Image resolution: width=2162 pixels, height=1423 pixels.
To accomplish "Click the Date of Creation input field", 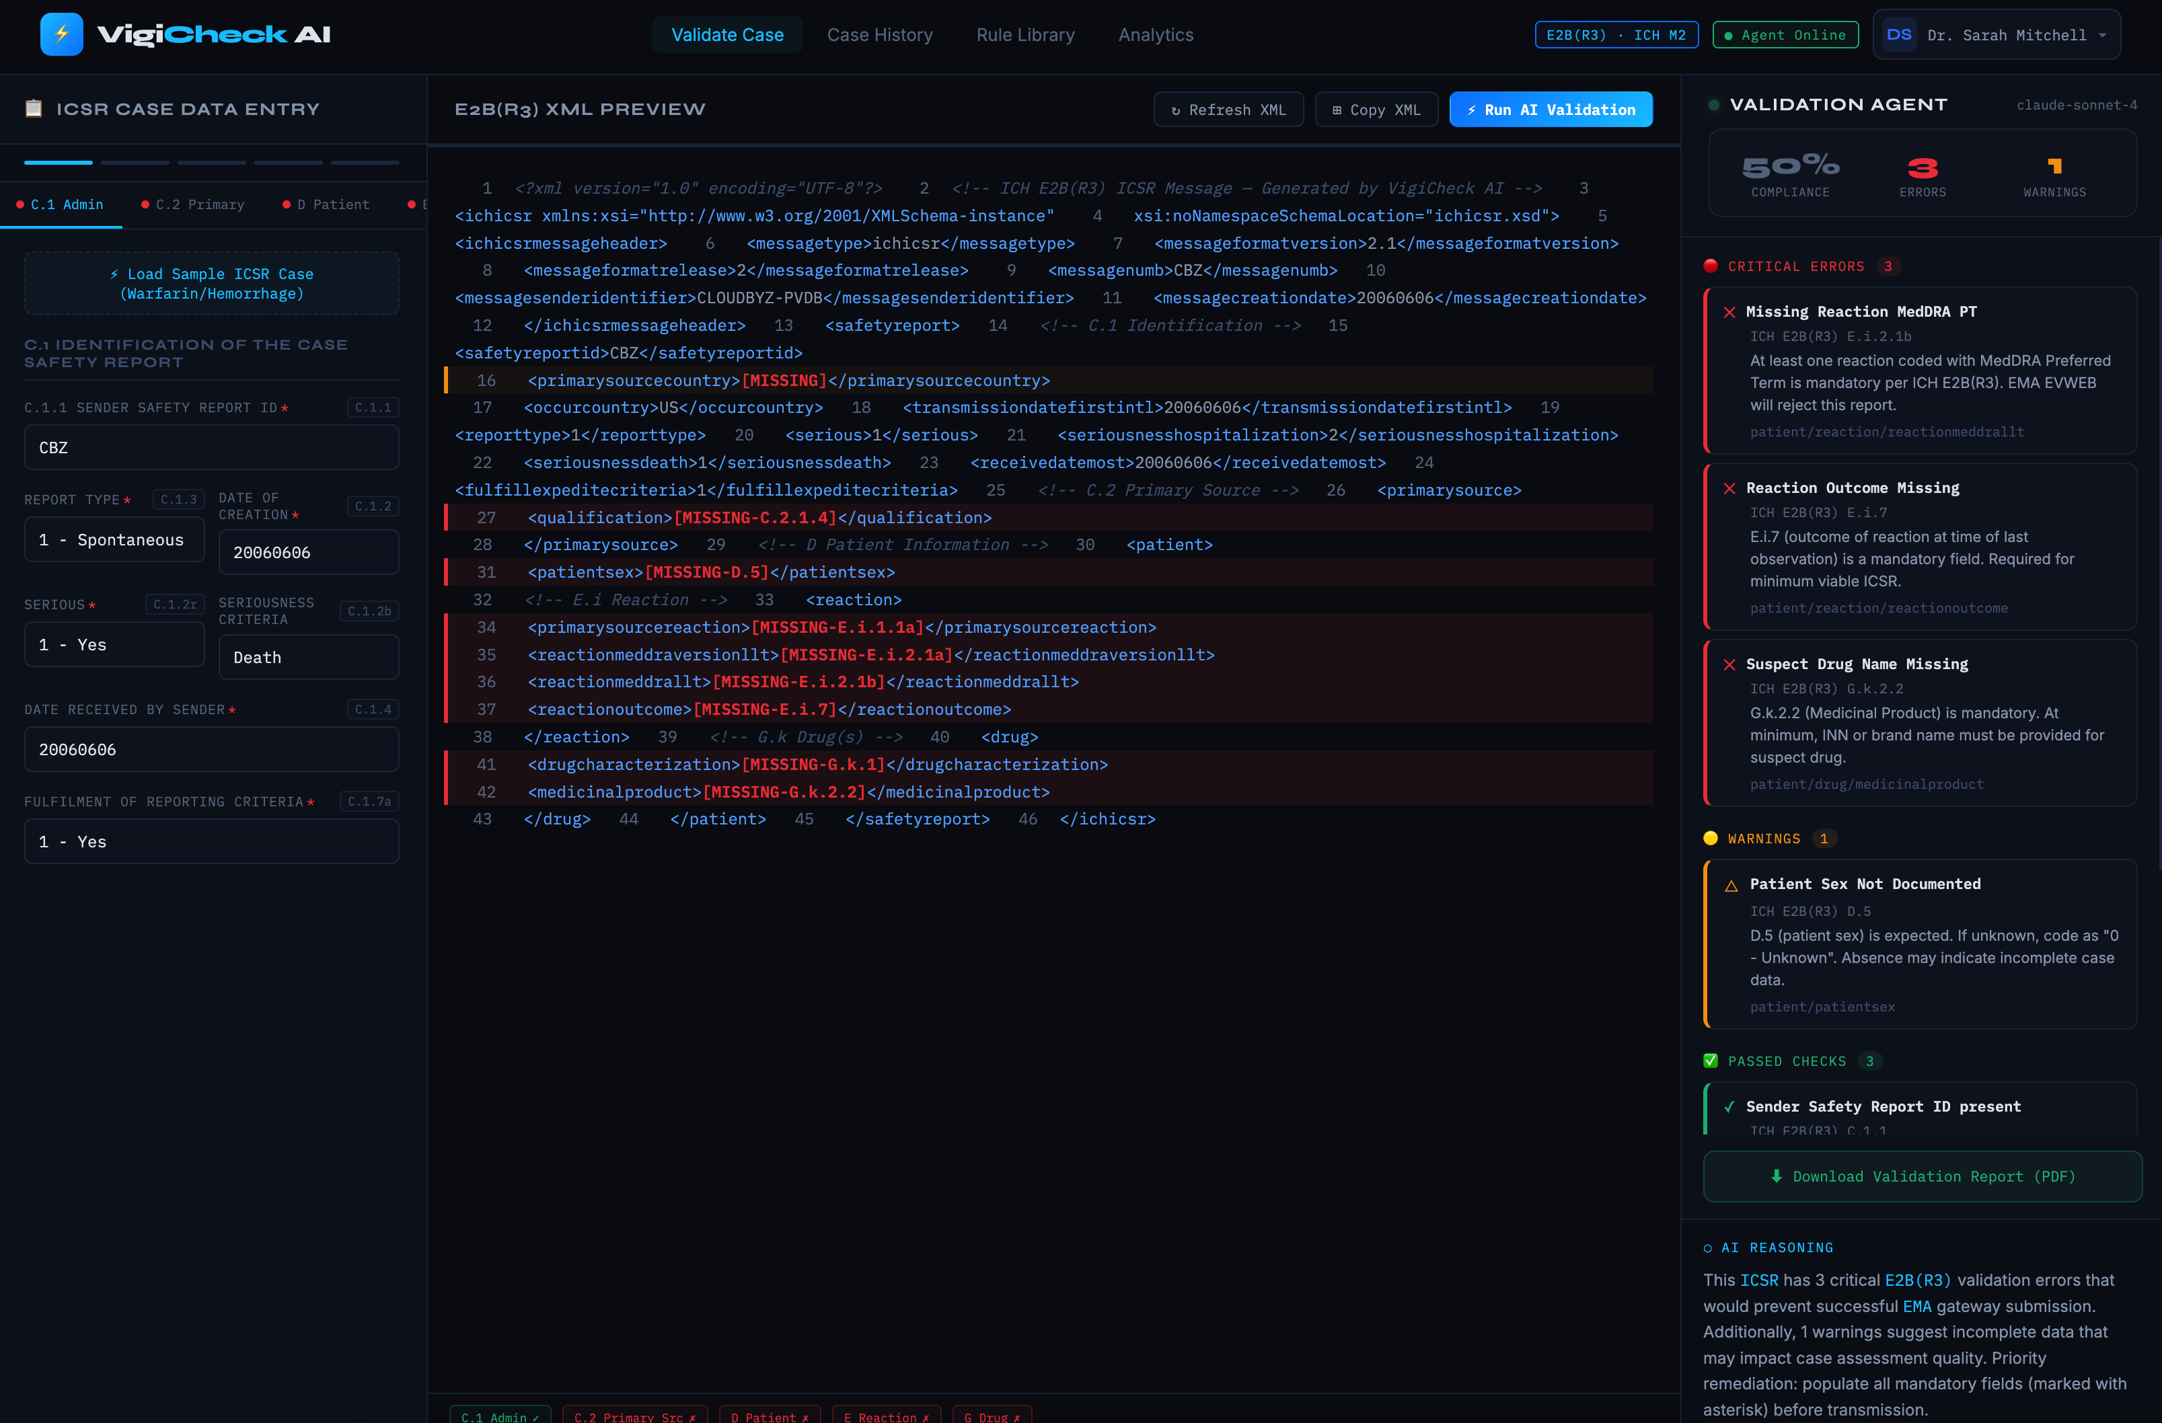I will (x=309, y=552).
